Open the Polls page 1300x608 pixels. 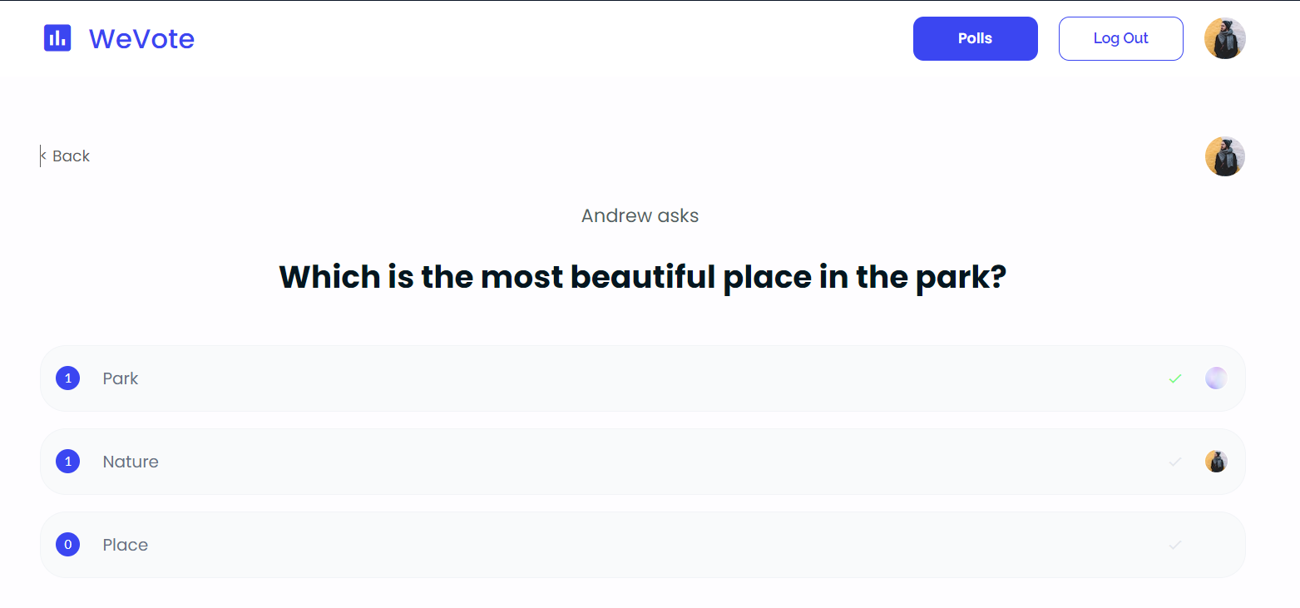coord(975,38)
